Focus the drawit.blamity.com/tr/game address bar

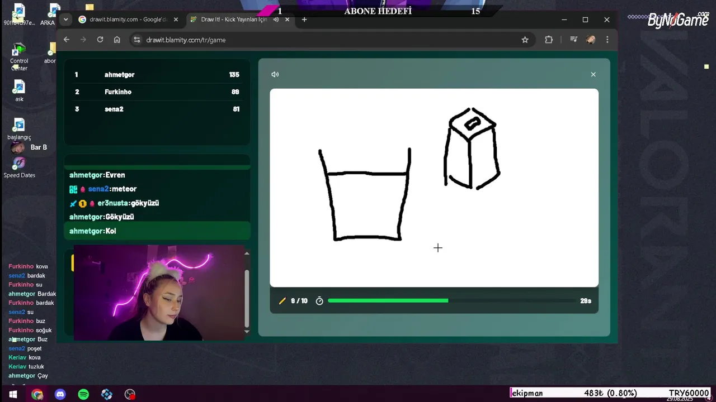pos(331,40)
